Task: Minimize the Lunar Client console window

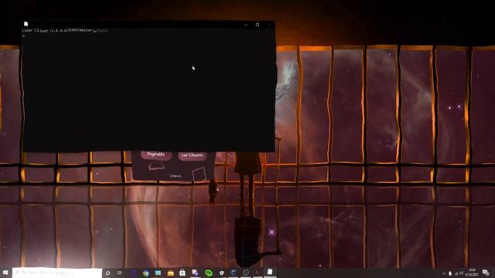Action: click(x=246, y=25)
